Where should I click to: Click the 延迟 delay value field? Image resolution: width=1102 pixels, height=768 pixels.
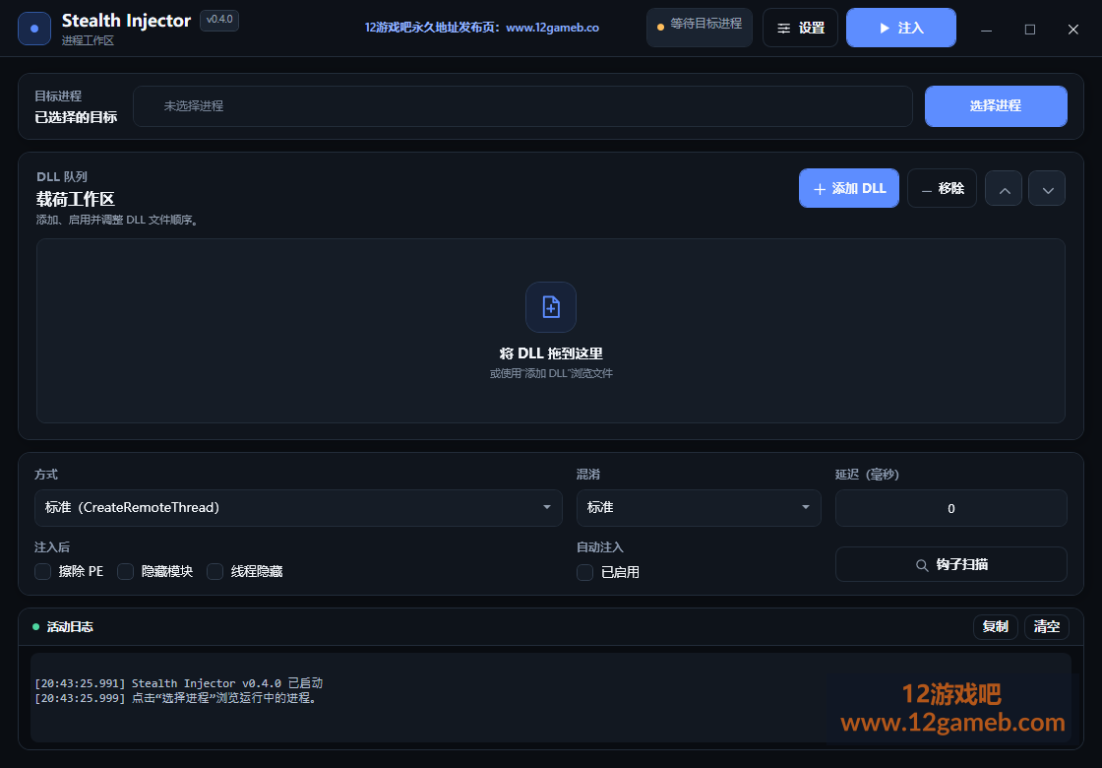point(950,508)
